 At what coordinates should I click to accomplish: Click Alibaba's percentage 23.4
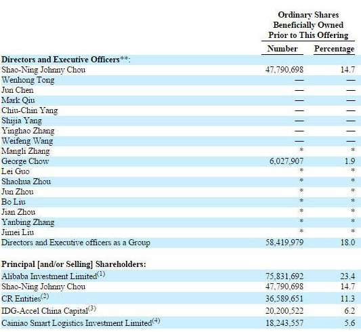347,276
